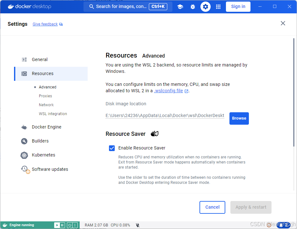The height and width of the screenshot is (229, 297).
Task: Open the extensions grid icon
Action: (x=218, y=7)
